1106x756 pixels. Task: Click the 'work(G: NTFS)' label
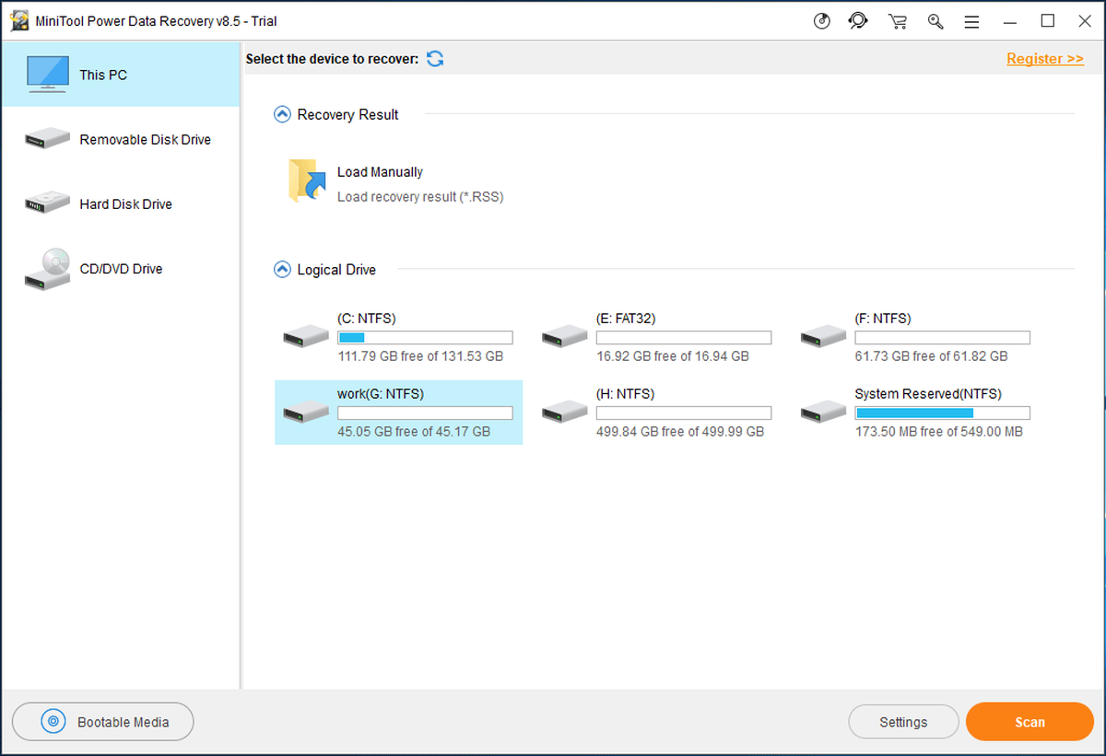point(381,394)
